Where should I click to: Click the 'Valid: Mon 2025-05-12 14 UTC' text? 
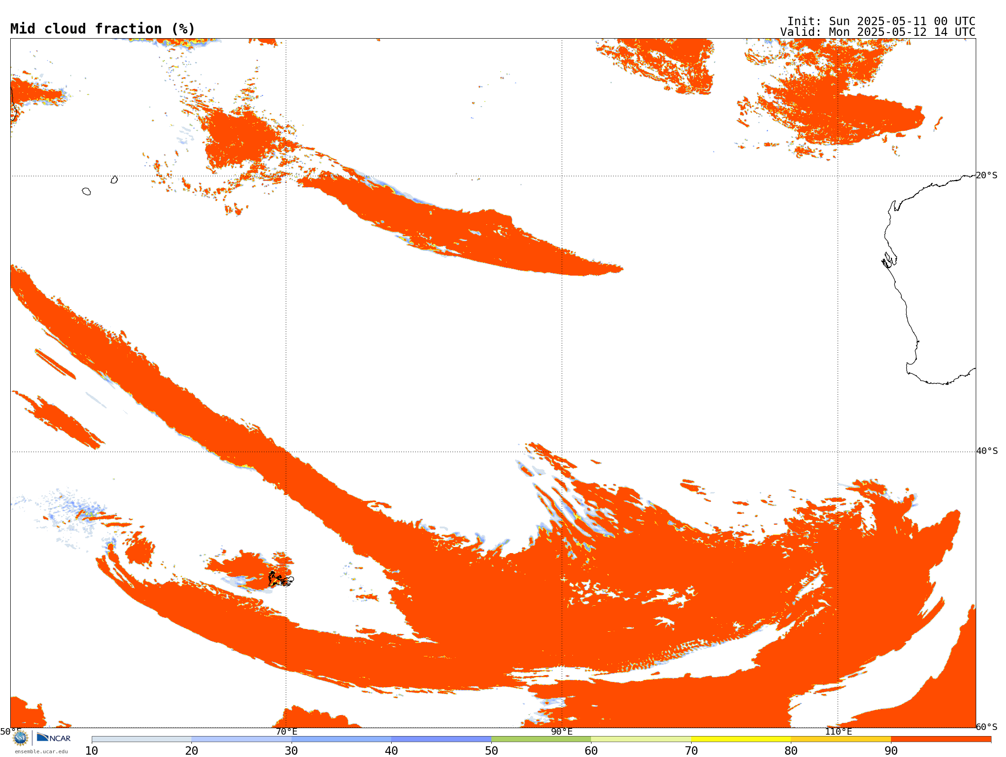[878, 32]
